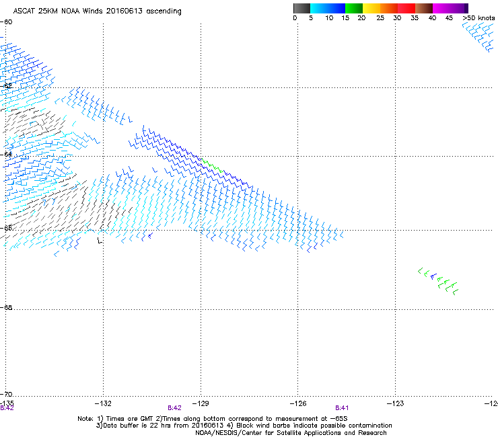Select the yellow 20-25 knots color bar segment
The height and width of the screenshot is (437, 498).
[371, 8]
